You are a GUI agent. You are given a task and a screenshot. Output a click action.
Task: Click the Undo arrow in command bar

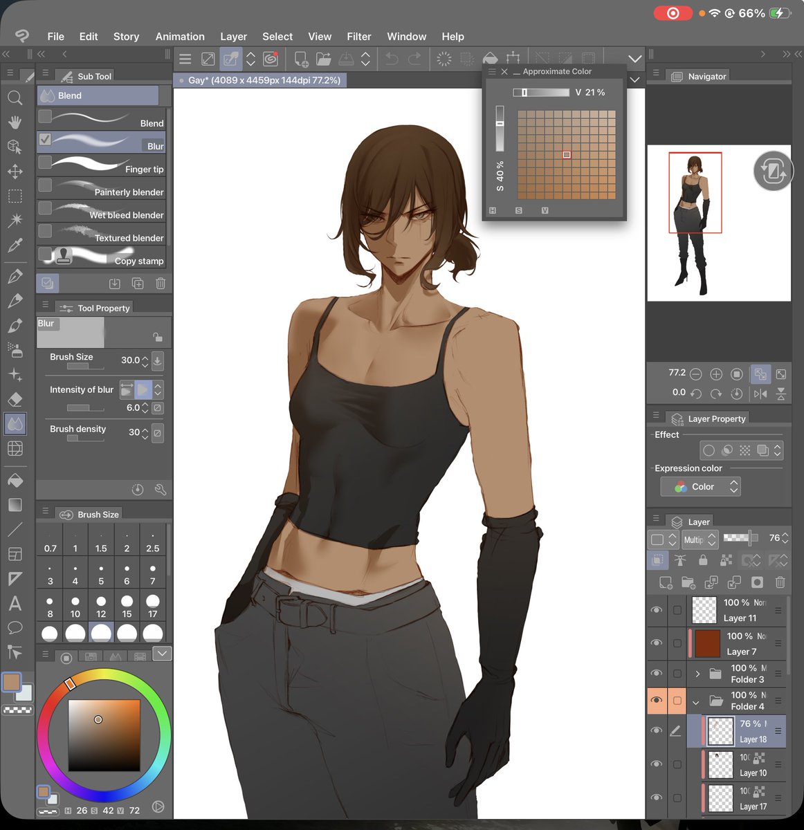click(392, 59)
